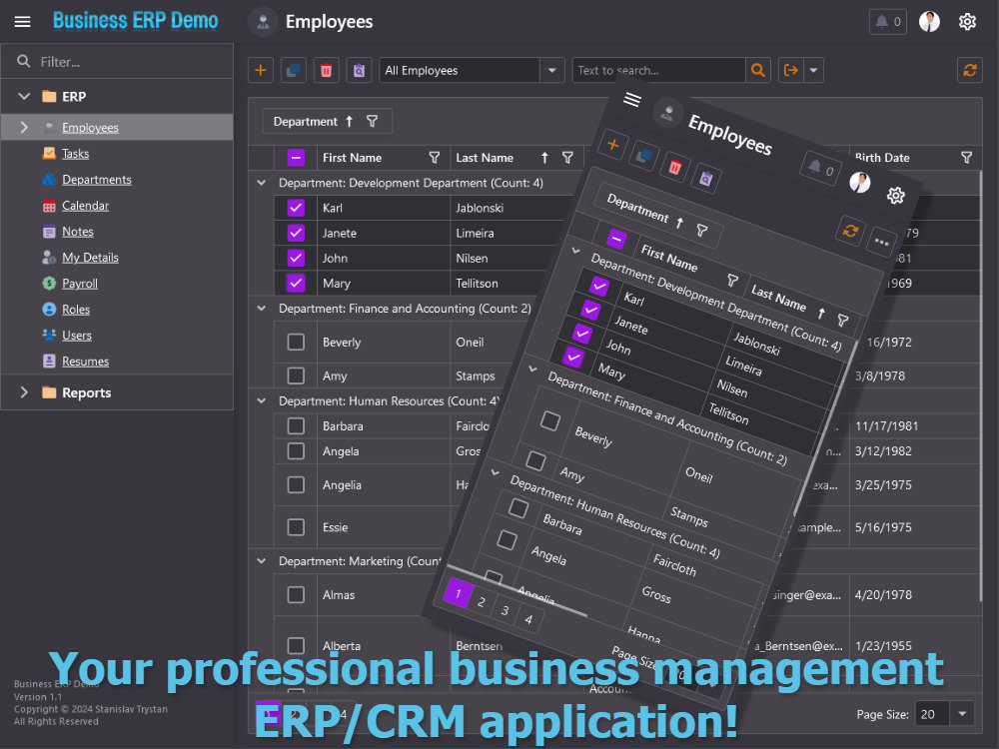Open the Calendar navigation link

point(85,206)
